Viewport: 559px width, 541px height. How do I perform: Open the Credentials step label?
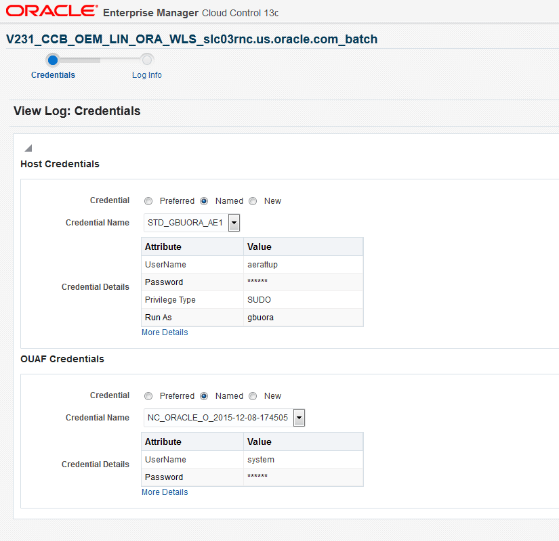(x=53, y=75)
